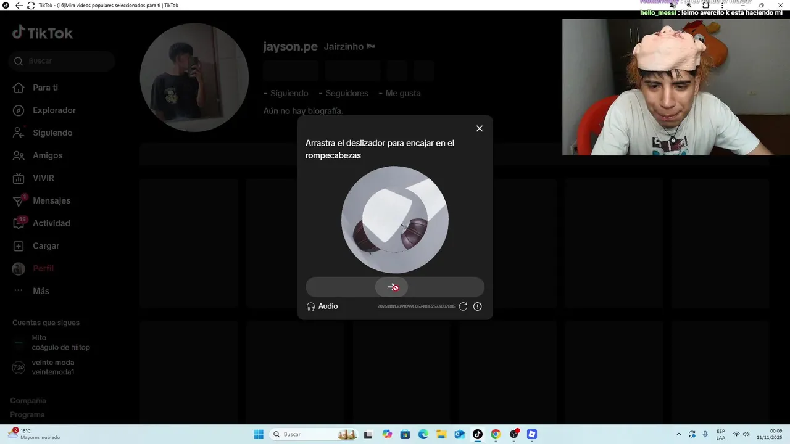
Task: Click the Seguidores count on profile
Action: point(343,94)
